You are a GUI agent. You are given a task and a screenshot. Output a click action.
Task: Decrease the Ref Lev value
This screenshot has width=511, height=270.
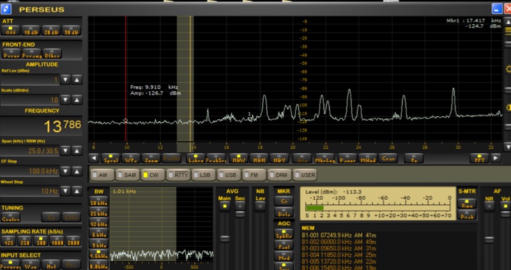66,80
